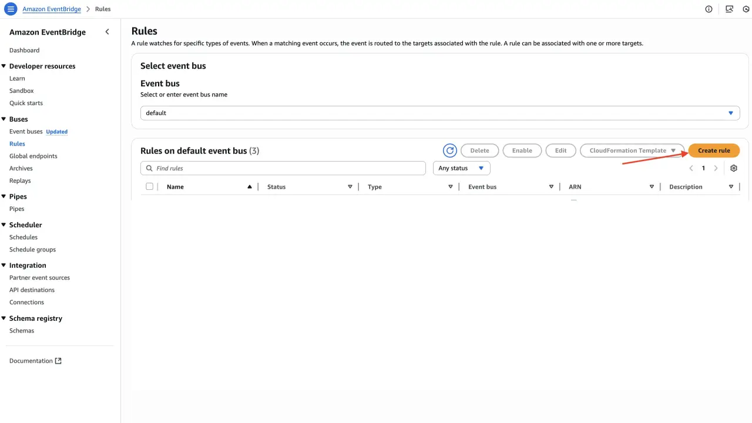Collapse the Integration section
Viewport: 752px width, 423px height.
[x=4, y=266]
